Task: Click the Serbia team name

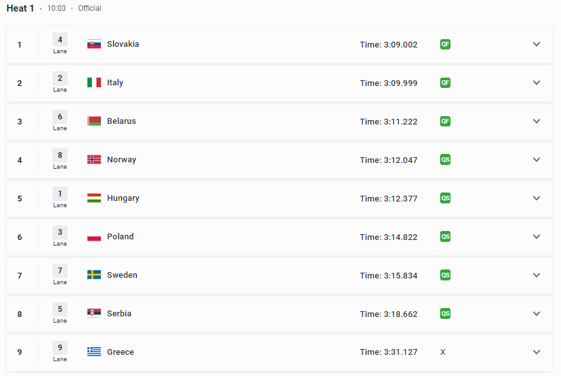Action: click(x=119, y=314)
